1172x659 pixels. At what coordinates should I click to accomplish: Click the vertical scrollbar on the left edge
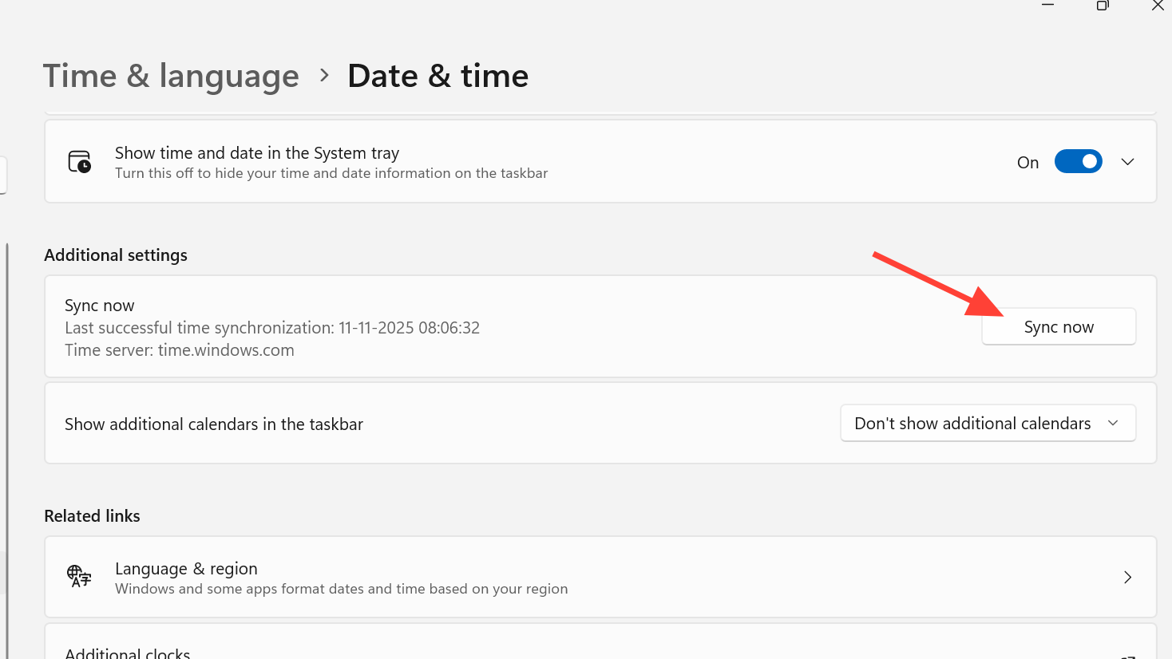(x=7, y=447)
